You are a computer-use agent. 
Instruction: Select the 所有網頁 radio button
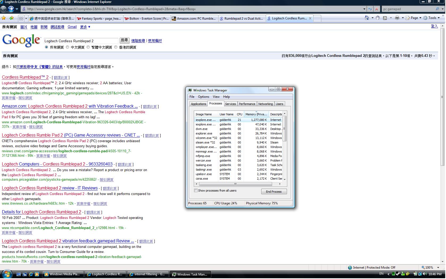tap(46, 47)
